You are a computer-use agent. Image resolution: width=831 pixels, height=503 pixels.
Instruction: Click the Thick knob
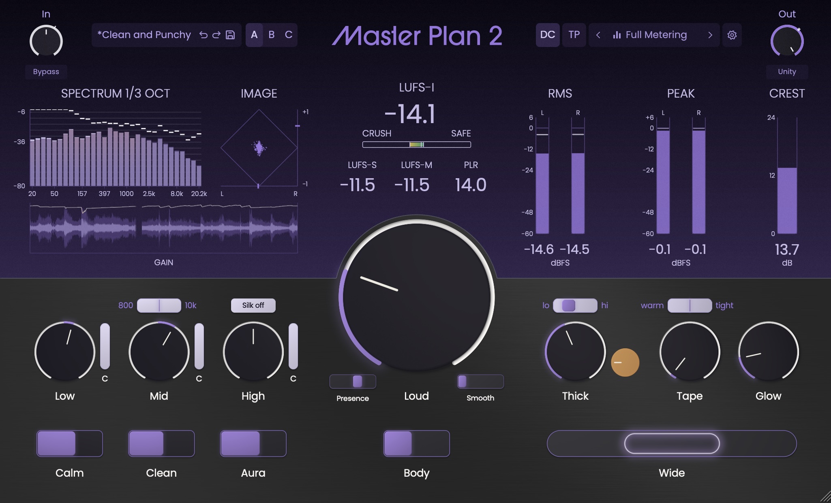tap(575, 352)
